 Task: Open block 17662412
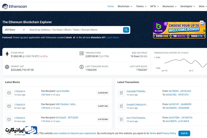click(20, 118)
